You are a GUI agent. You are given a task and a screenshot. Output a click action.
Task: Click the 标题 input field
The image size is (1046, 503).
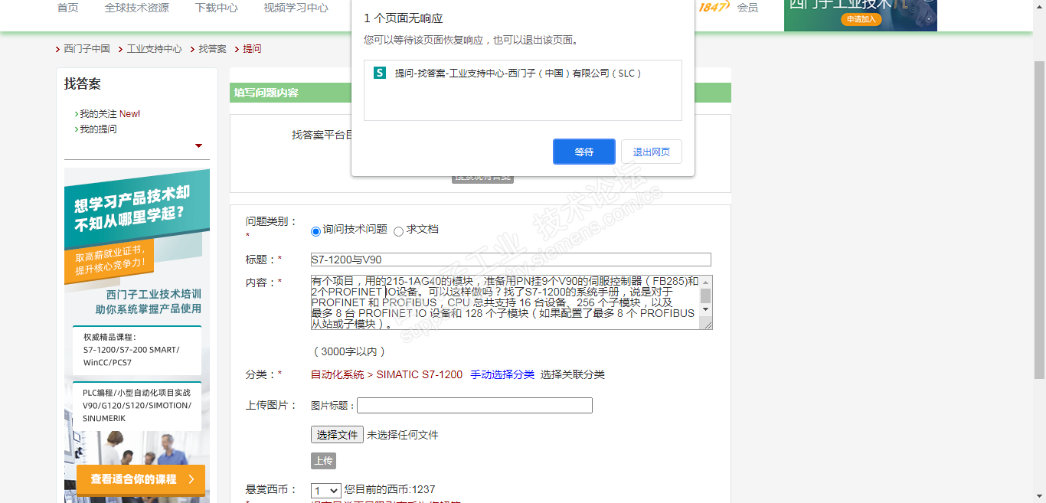[511, 260]
